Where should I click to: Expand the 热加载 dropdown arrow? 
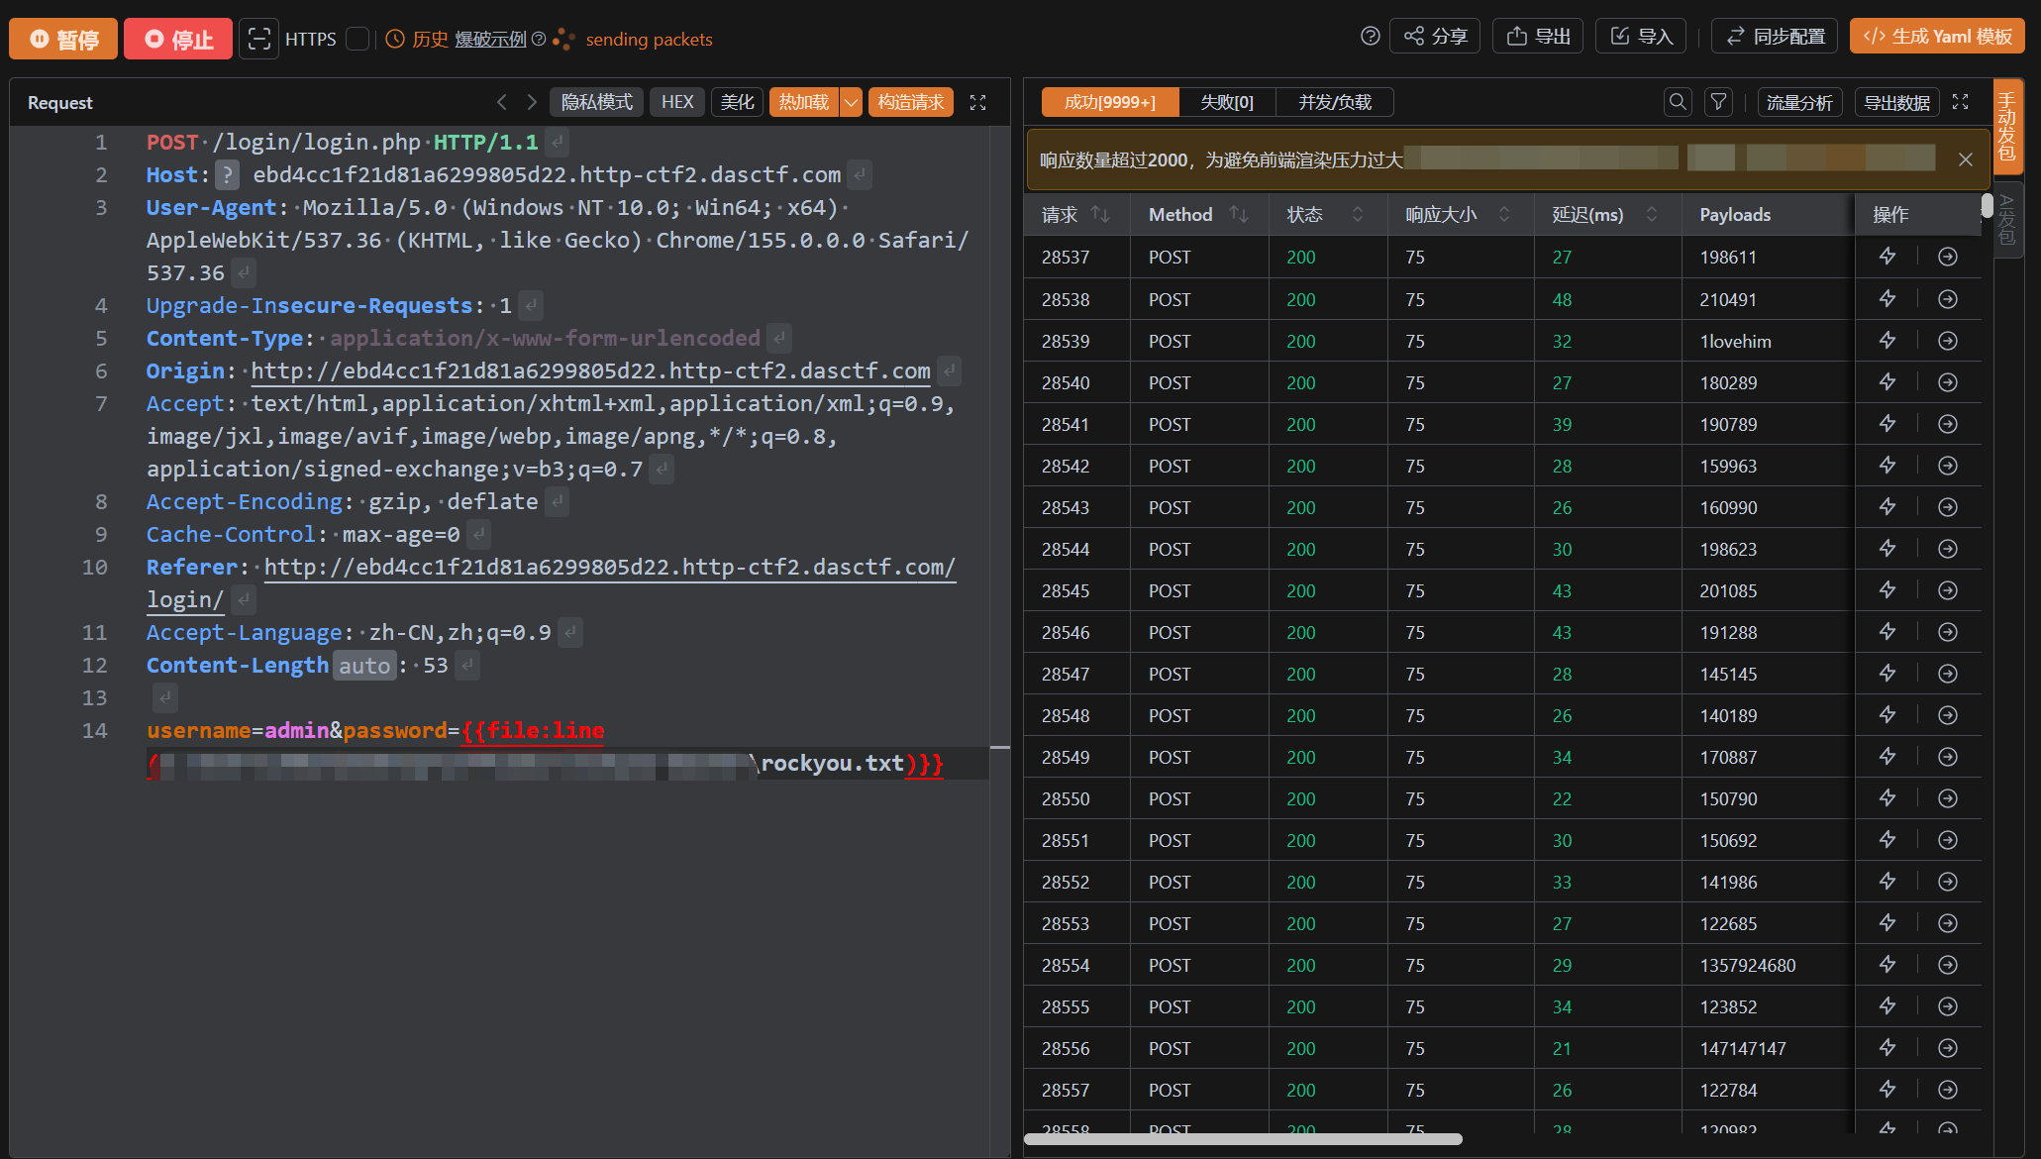[x=851, y=102]
